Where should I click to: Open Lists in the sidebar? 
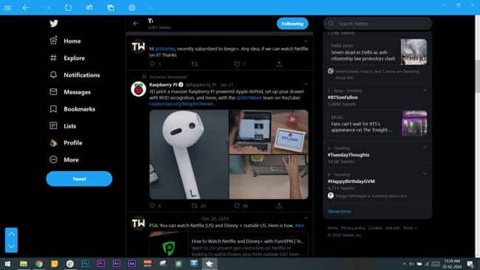[70, 126]
